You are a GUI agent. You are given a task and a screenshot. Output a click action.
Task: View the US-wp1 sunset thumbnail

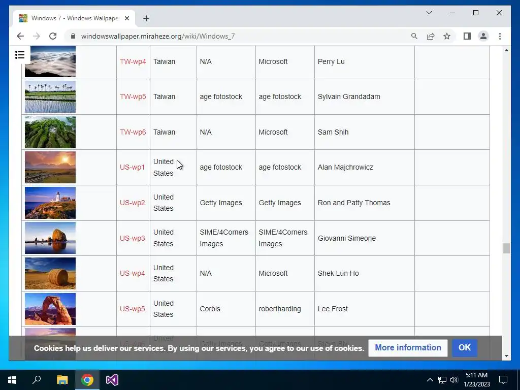tap(50, 168)
